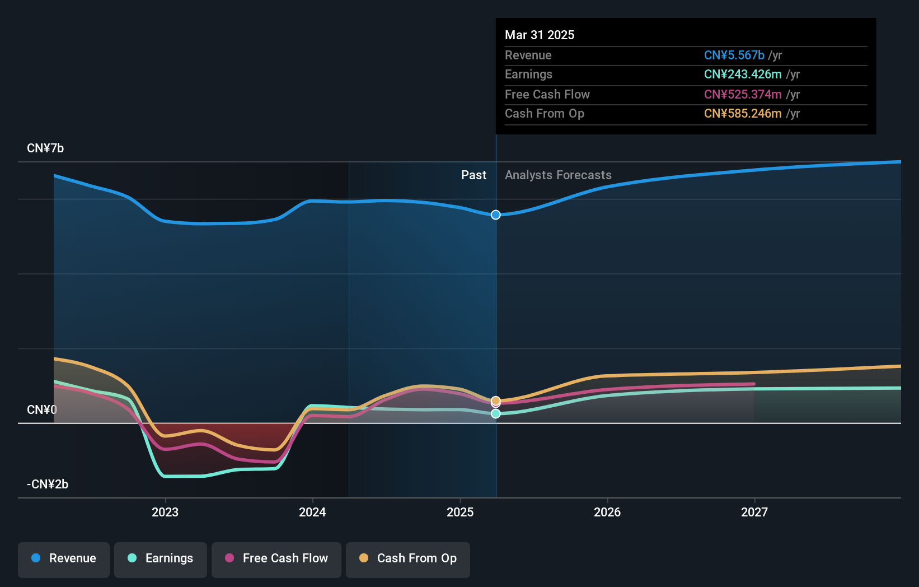The width and height of the screenshot is (919, 587).
Task: Toggle the Earnings legend button
Action: [x=161, y=560]
